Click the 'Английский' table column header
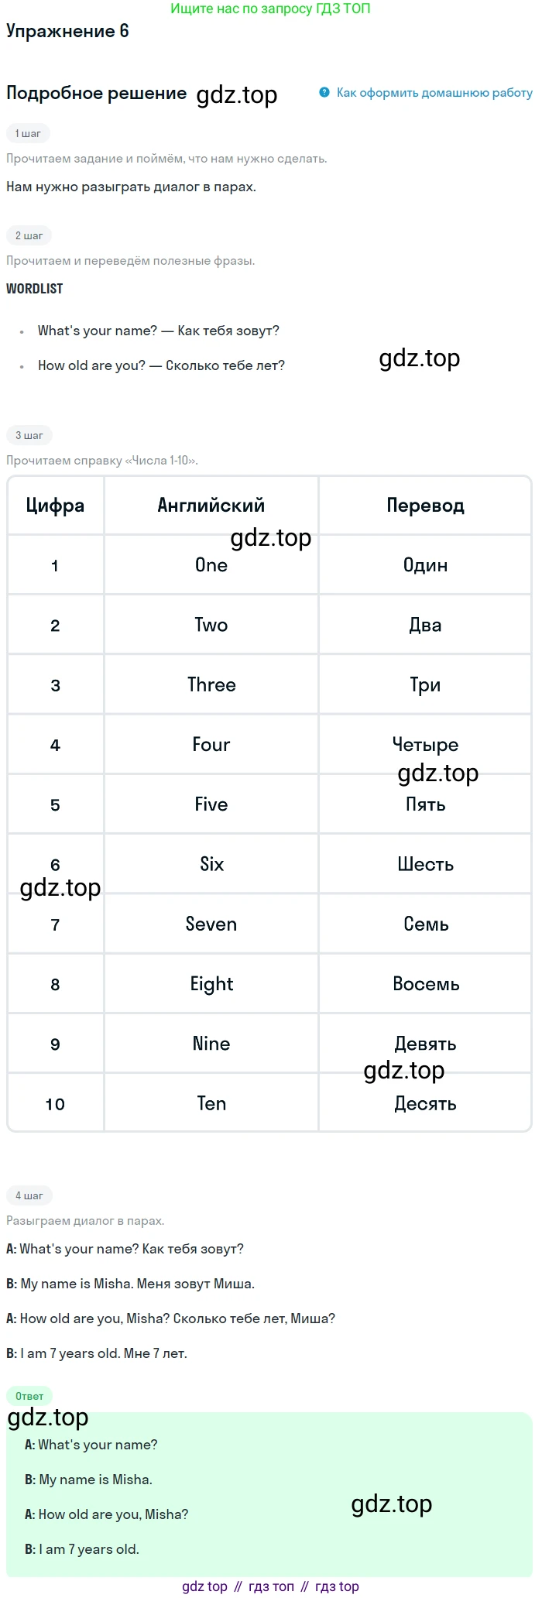The width and height of the screenshot is (542, 1598). click(211, 506)
